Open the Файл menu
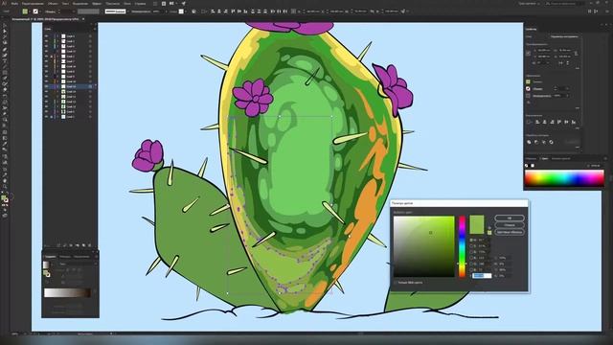Image resolution: width=613 pixels, height=345 pixels. click(x=14, y=3)
